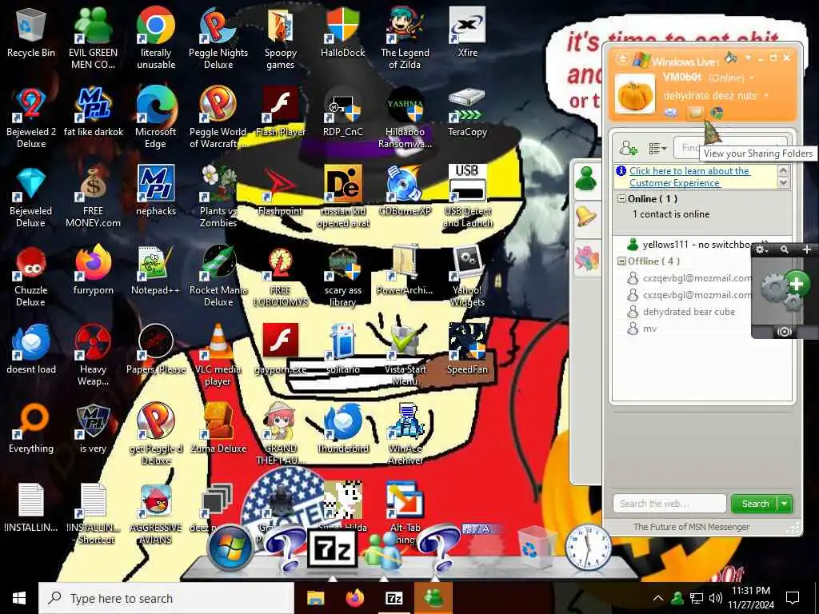Launch Chrome shortcut labeled literally unusable
The image size is (819, 614).
[156, 38]
